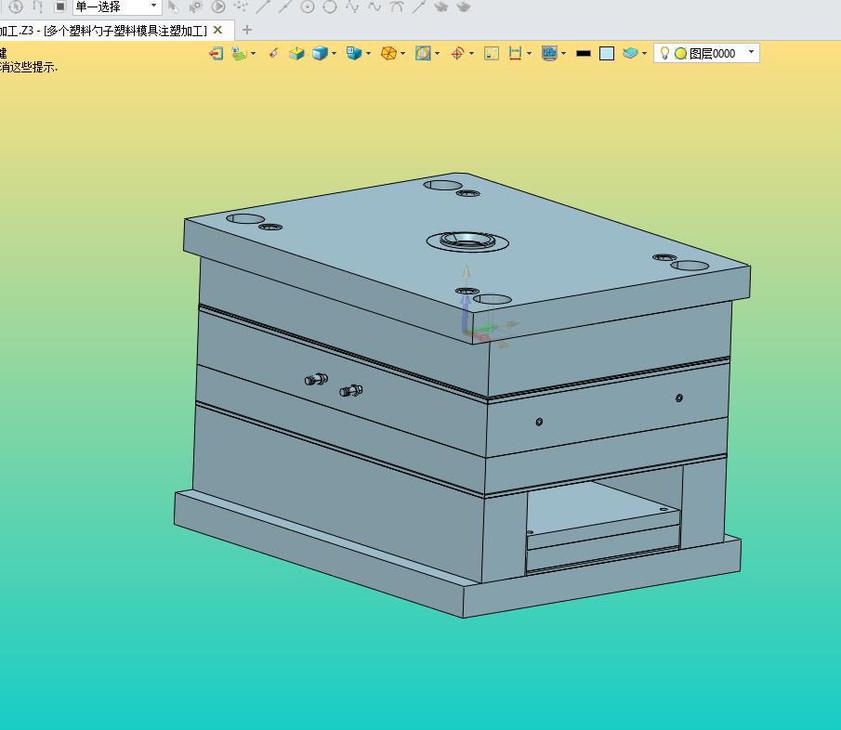The height and width of the screenshot is (730, 841).
Task: Toggle the layer lightbulb visibility icon
Action: point(664,54)
